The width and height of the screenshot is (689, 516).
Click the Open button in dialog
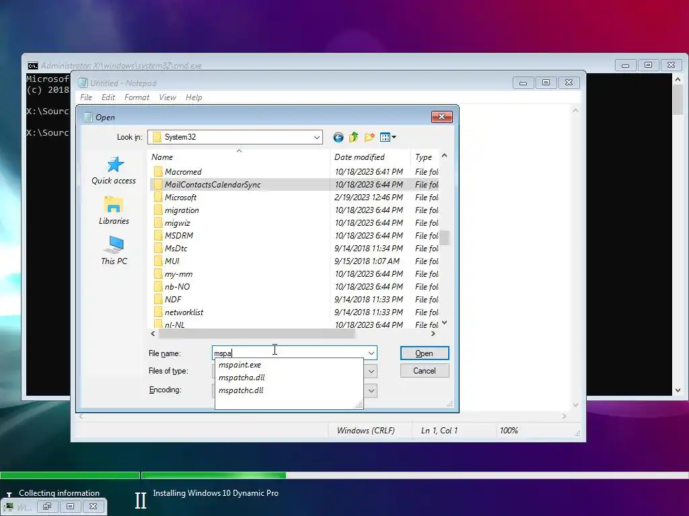[x=425, y=353]
